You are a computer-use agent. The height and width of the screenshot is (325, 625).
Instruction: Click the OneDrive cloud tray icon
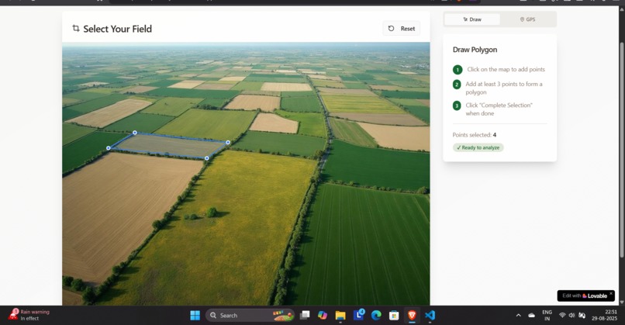(x=532, y=316)
